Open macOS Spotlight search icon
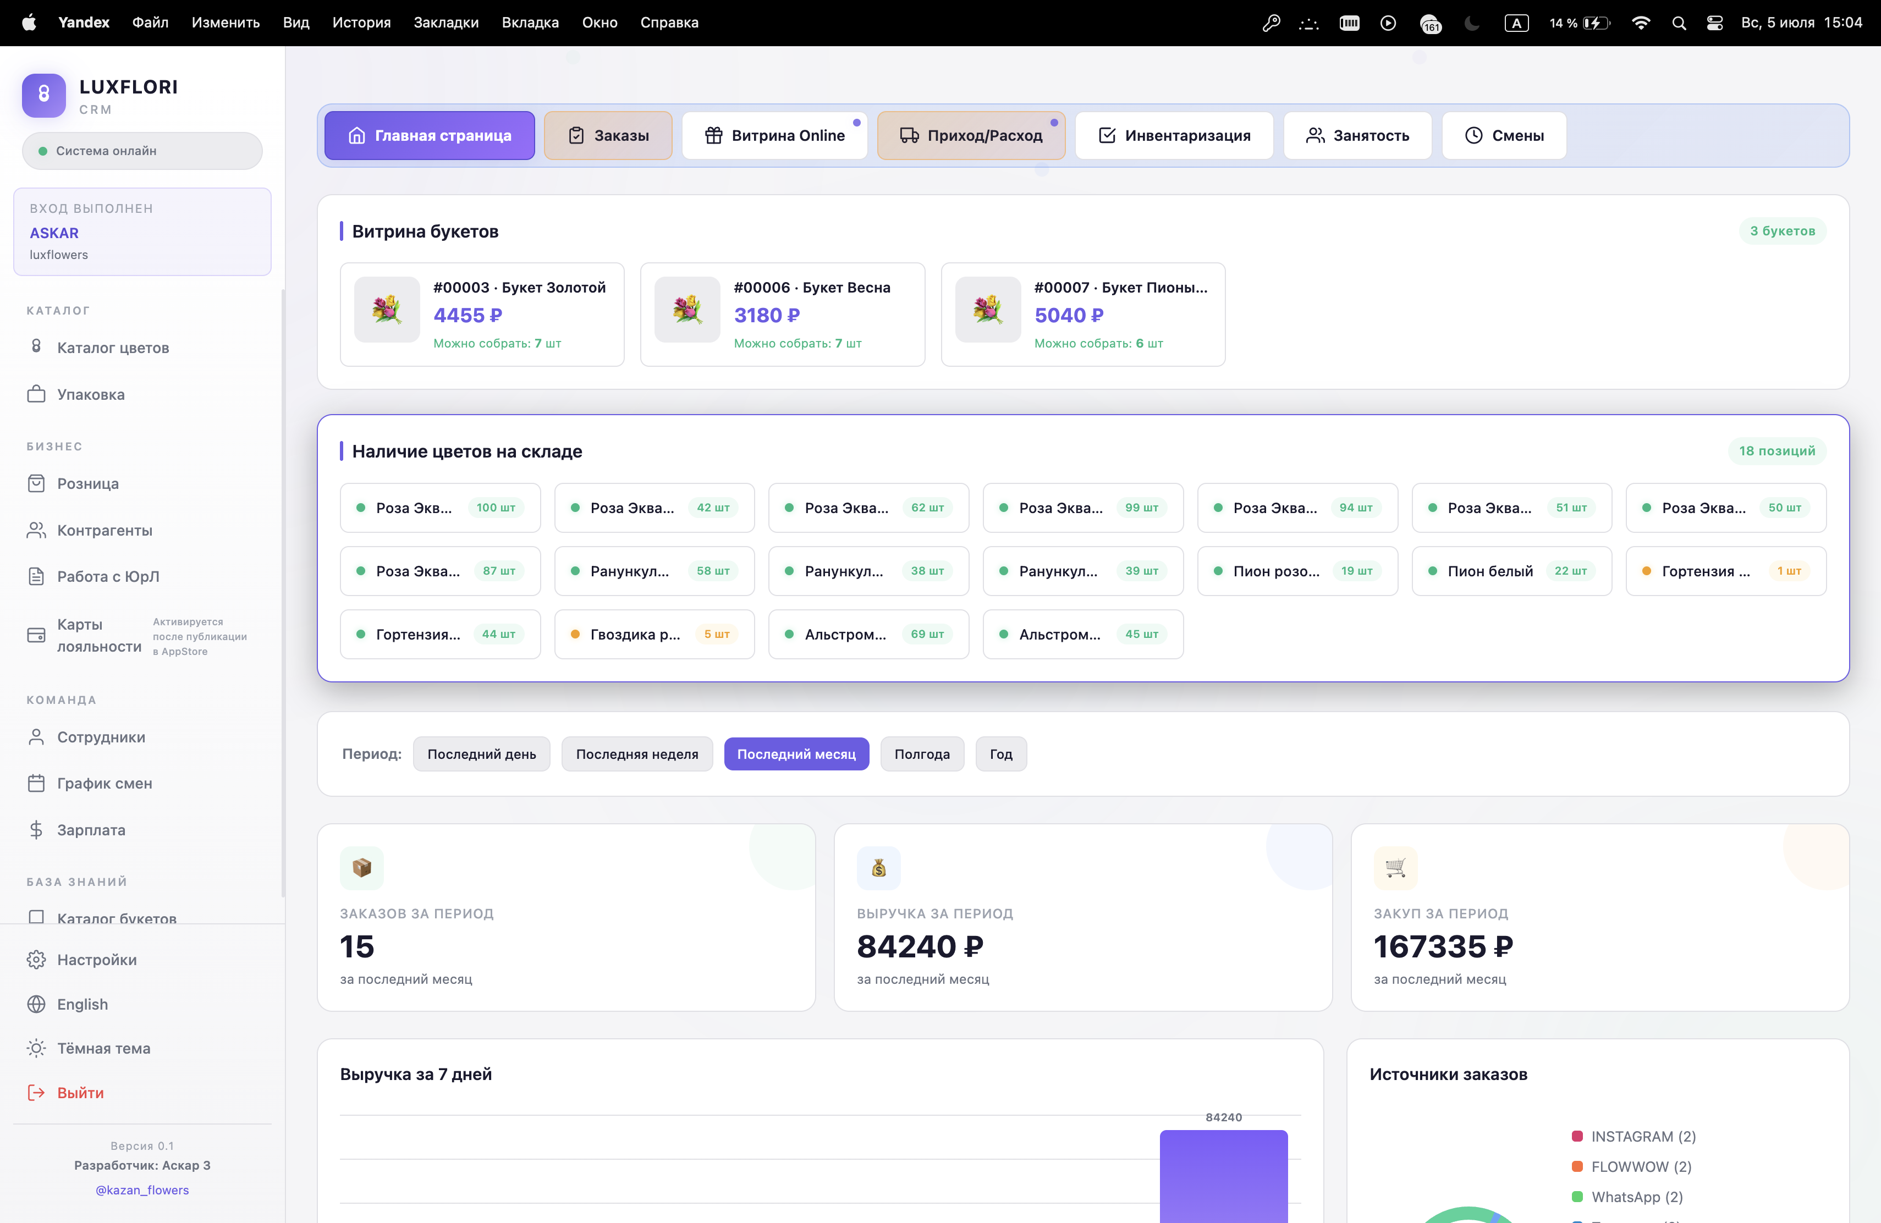This screenshot has height=1223, width=1881. [1679, 23]
